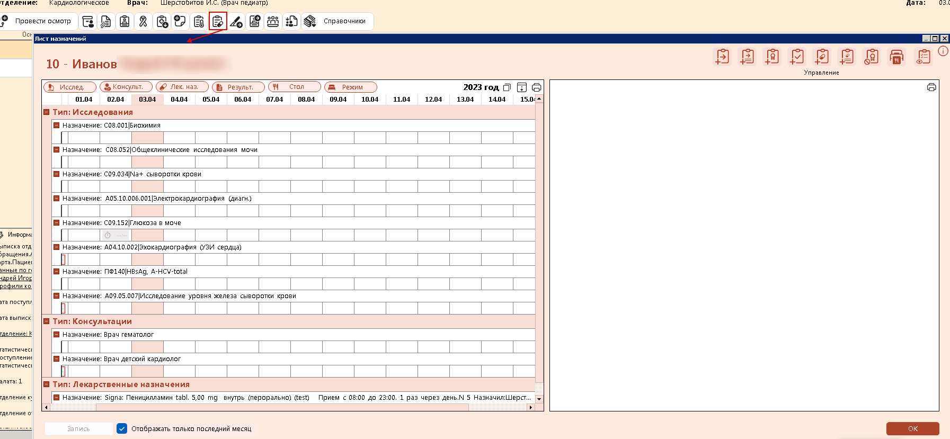
Task: Click the clock cell in 'Глюкоза в моче' row
Action: (116, 235)
